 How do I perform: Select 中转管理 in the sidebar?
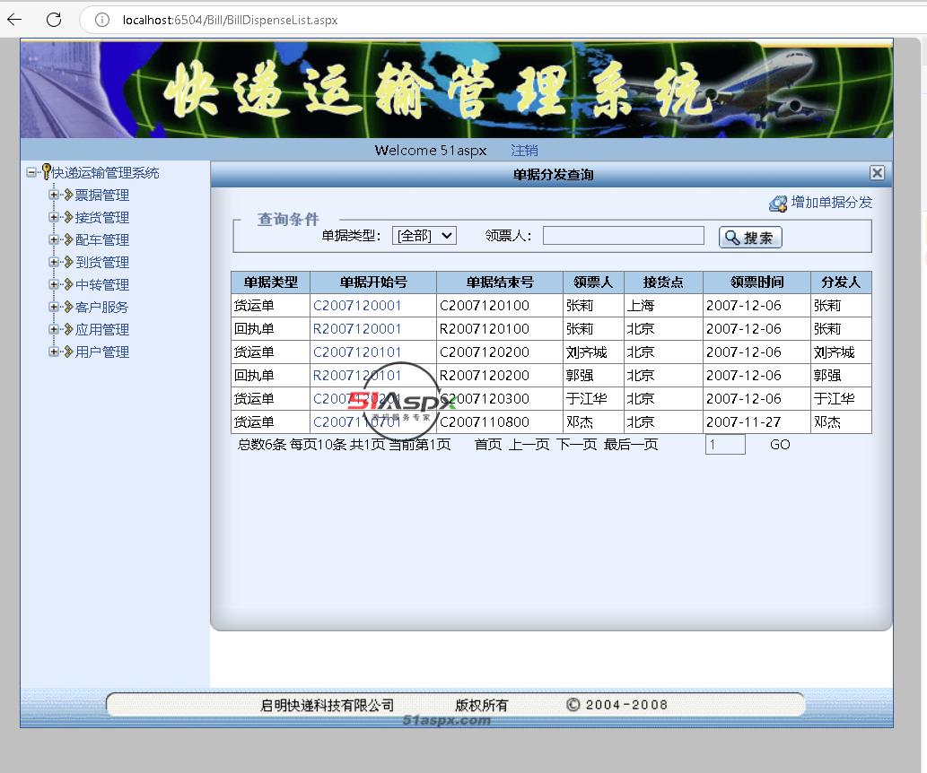102,284
